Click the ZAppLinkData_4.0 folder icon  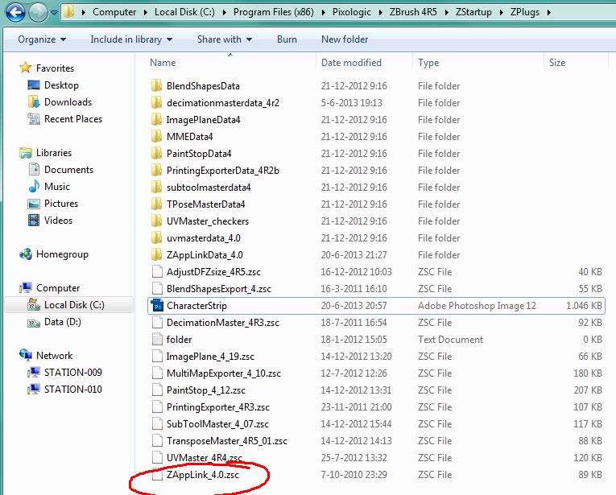(156, 255)
